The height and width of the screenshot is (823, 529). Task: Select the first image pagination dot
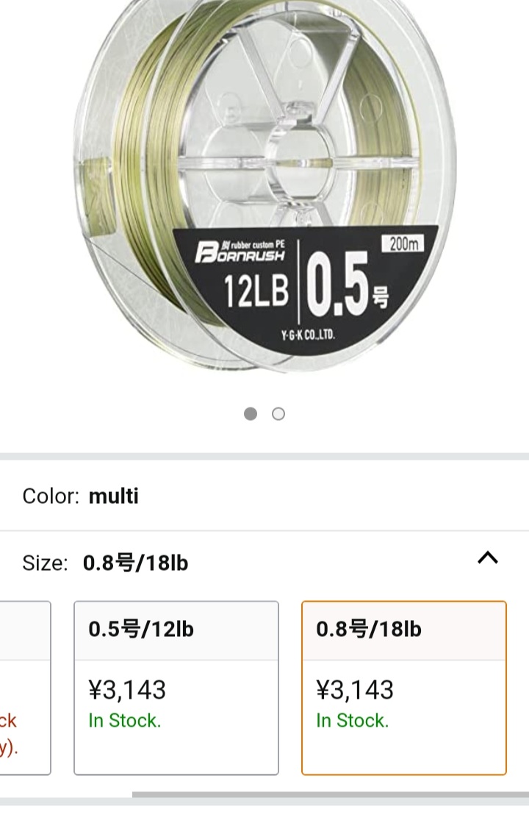251,414
